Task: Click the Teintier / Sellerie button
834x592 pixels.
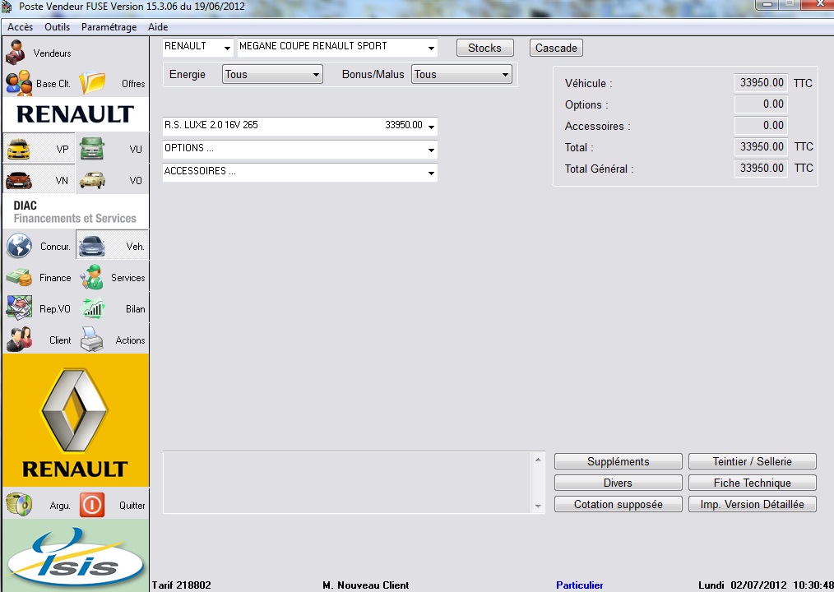Action: pyautogui.click(x=752, y=462)
